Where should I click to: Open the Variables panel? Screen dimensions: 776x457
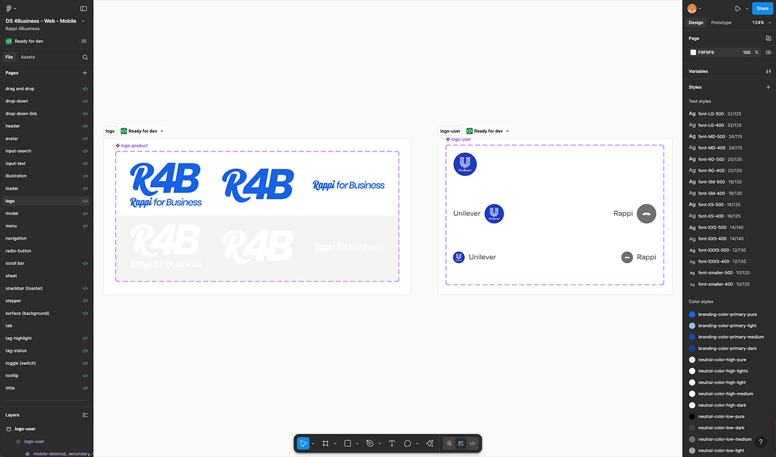768,71
